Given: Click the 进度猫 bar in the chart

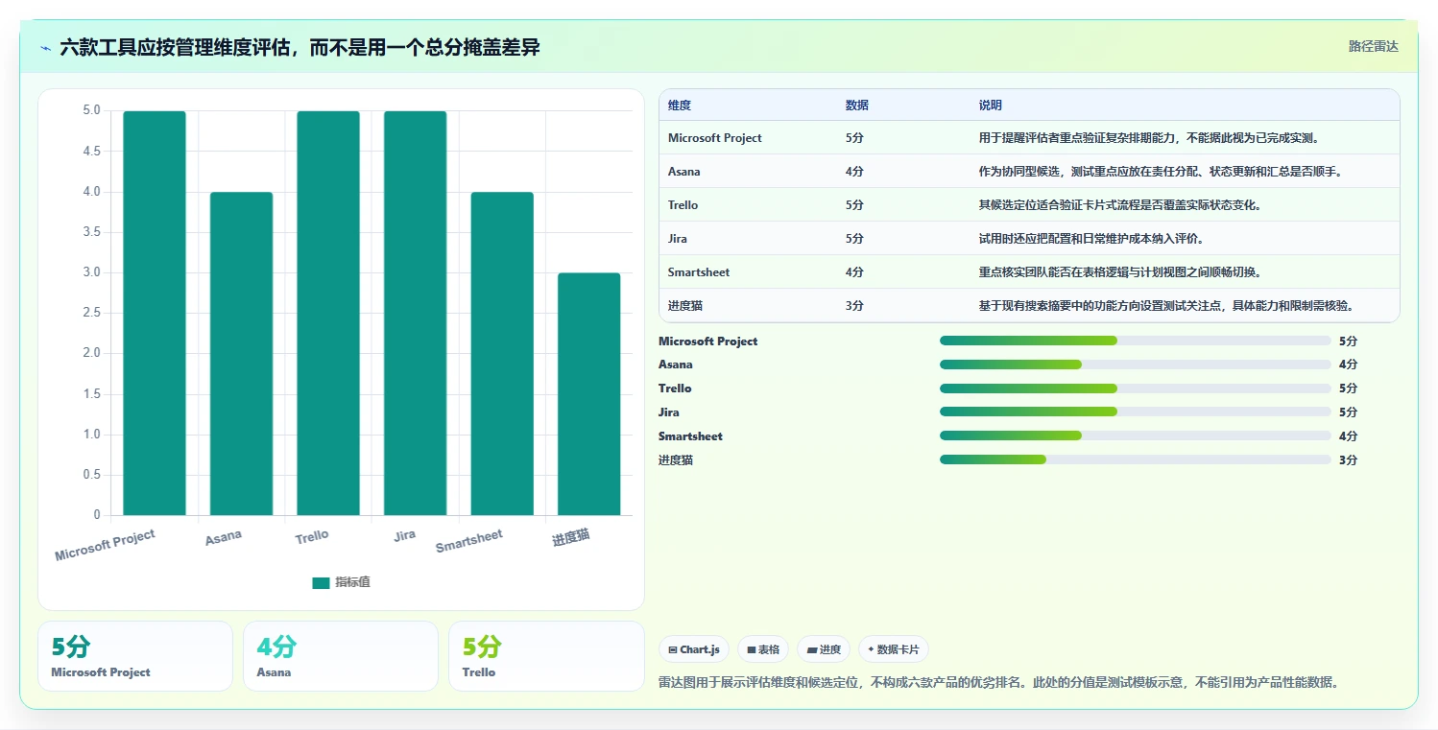Looking at the screenshot, I should tap(589, 393).
